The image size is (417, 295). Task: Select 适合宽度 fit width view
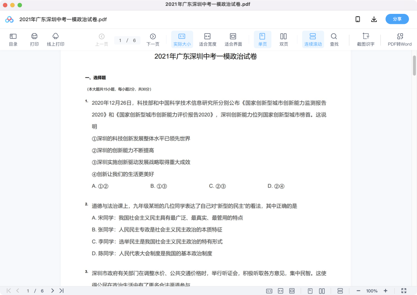(x=207, y=40)
